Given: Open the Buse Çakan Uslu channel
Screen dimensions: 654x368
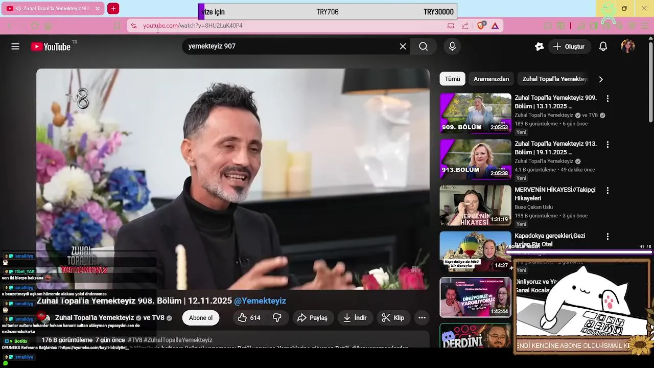Looking at the screenshot, I should pos(533,208).
